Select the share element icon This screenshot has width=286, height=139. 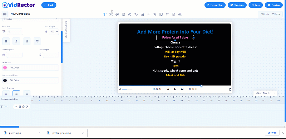(x=148, y=15)
